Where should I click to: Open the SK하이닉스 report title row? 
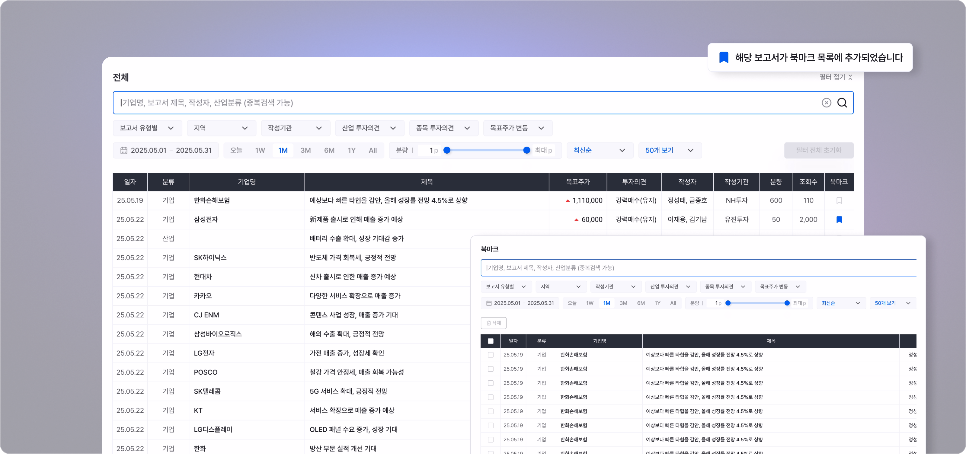[x=353, y=257]
